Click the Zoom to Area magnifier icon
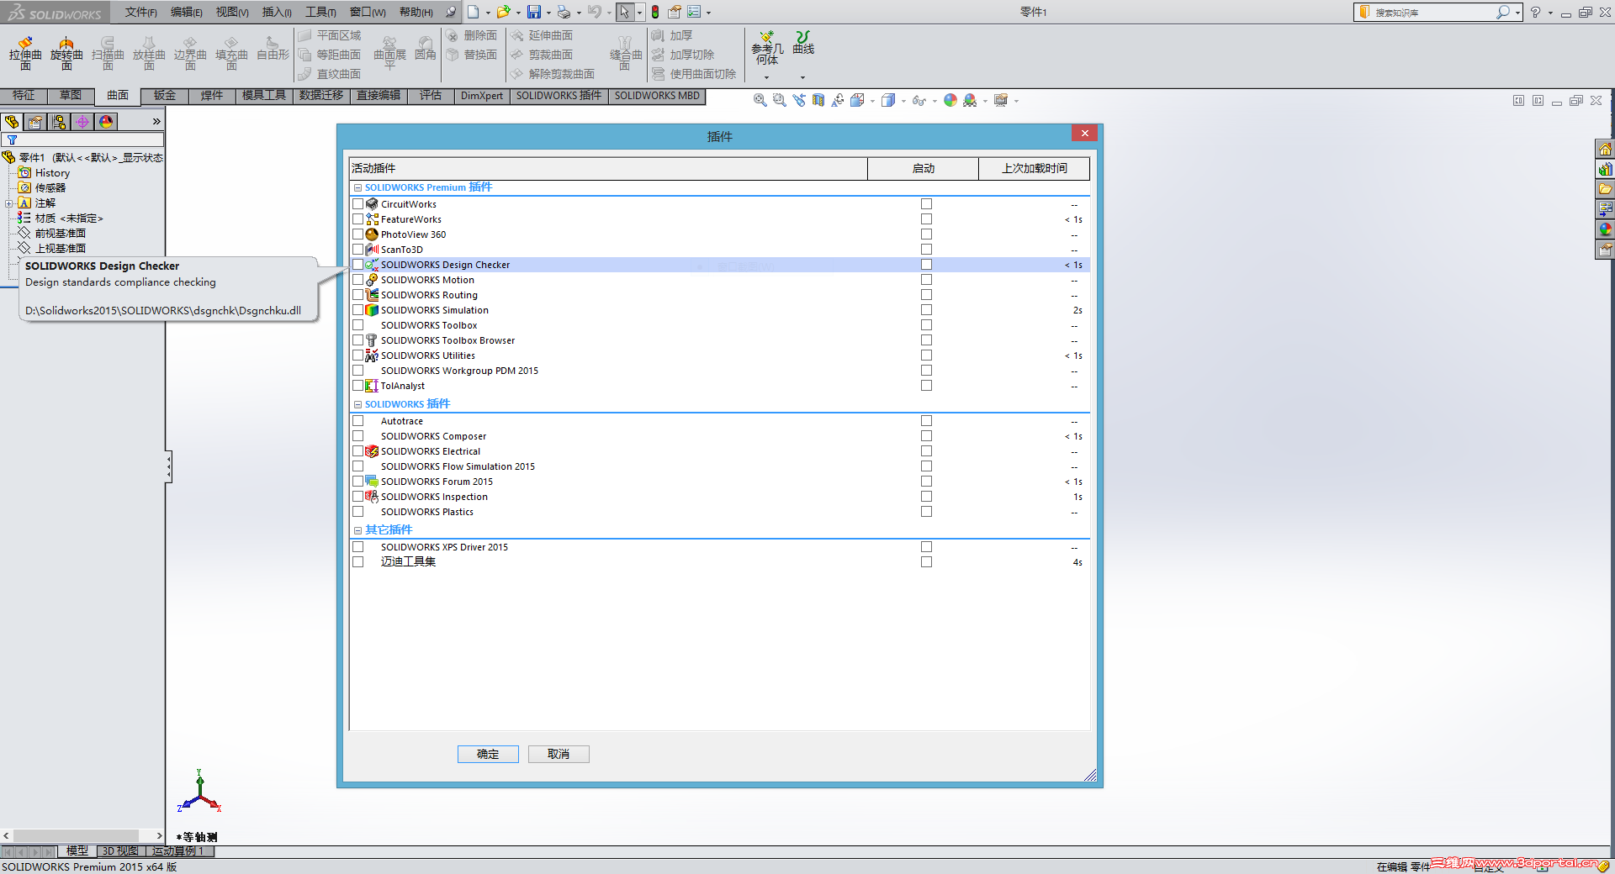Viewport: 1615px width, 874px height. click(779, 100)
